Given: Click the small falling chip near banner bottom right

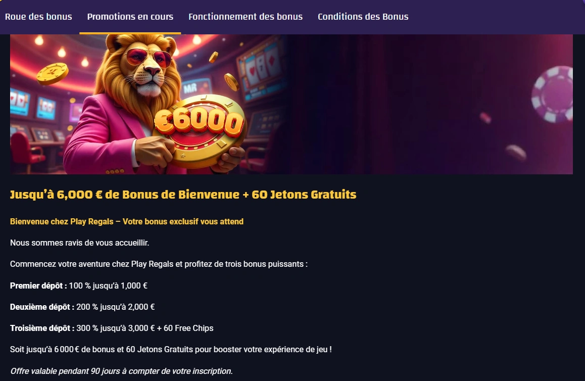Looking at the screenshot, I should pyautogui.click(x=516, y=153).
